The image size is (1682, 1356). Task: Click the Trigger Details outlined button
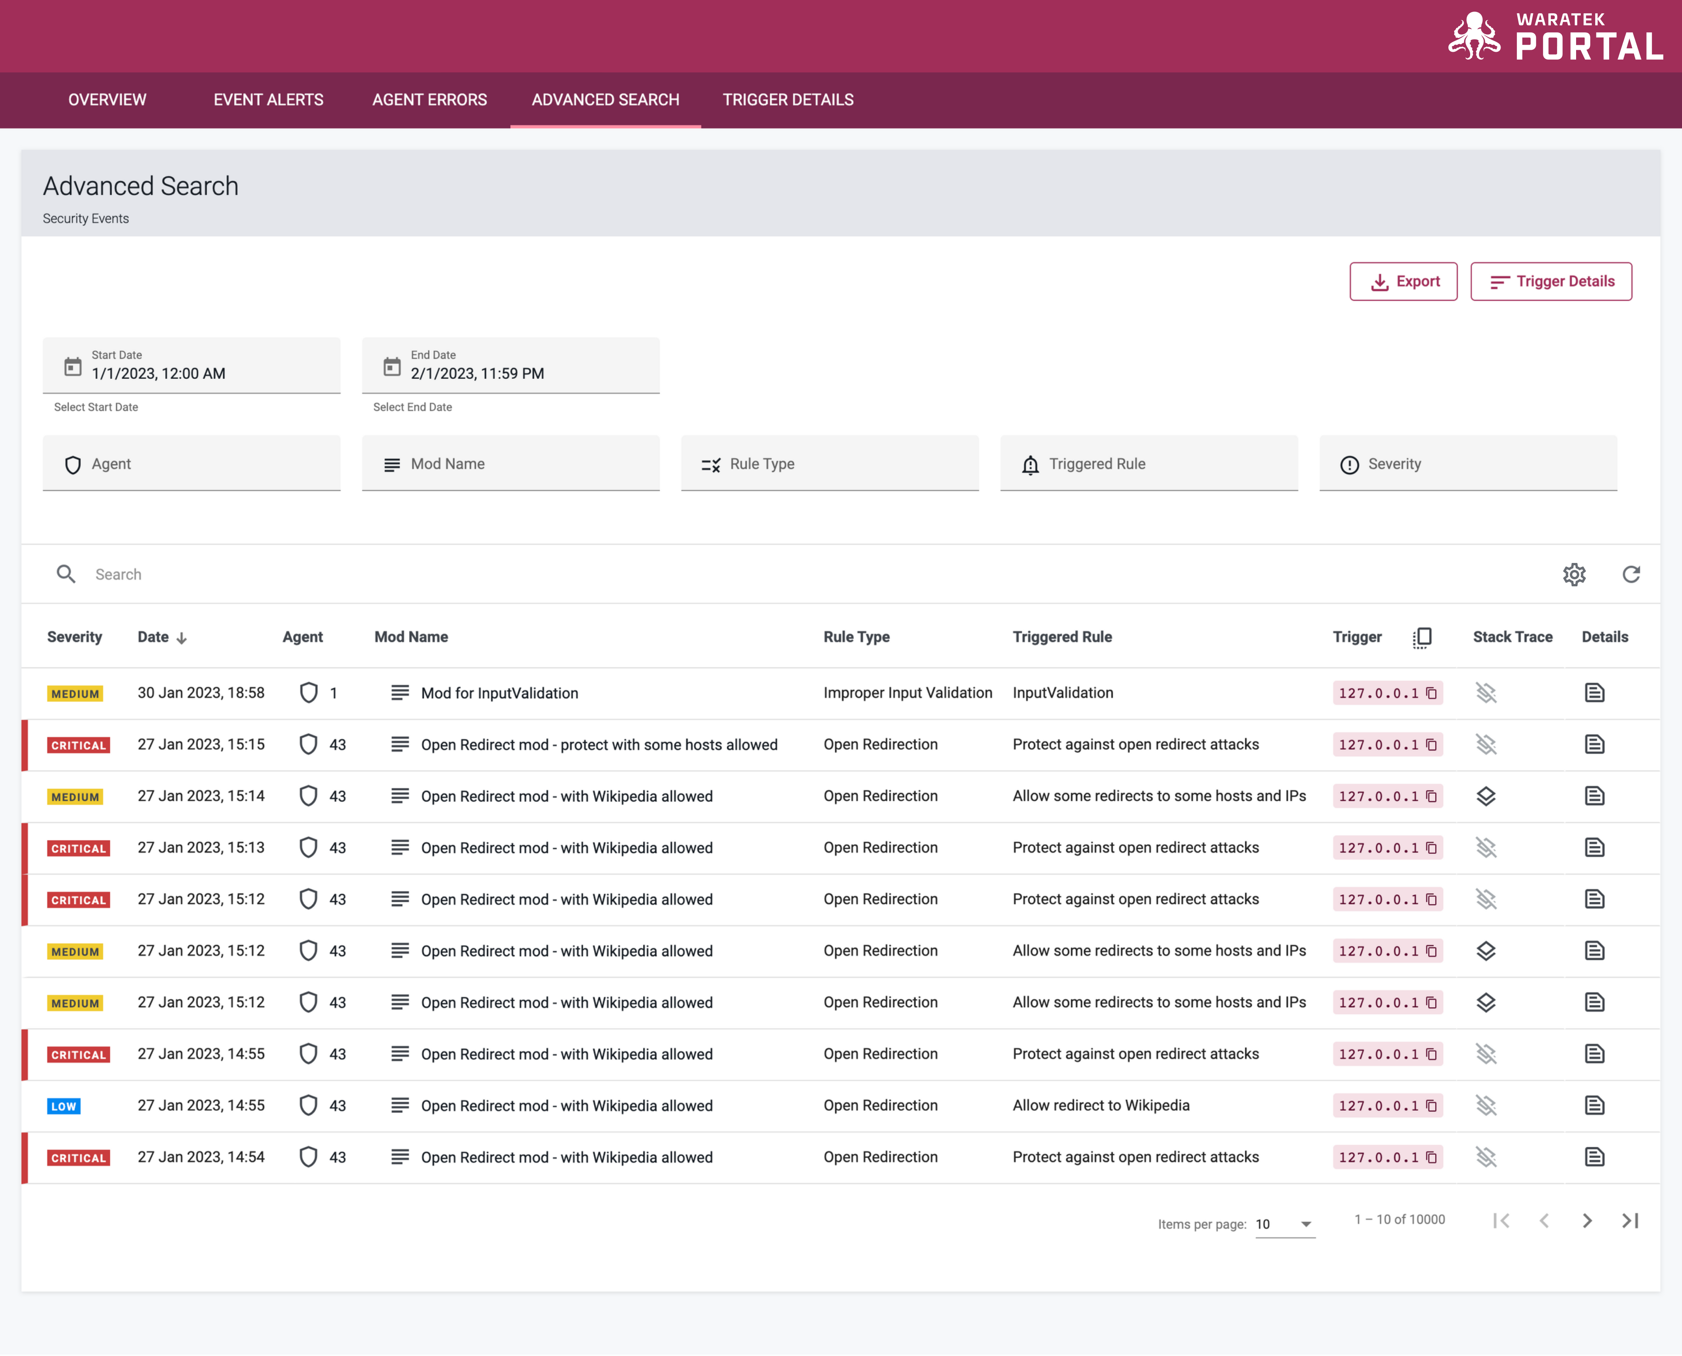1551,281
